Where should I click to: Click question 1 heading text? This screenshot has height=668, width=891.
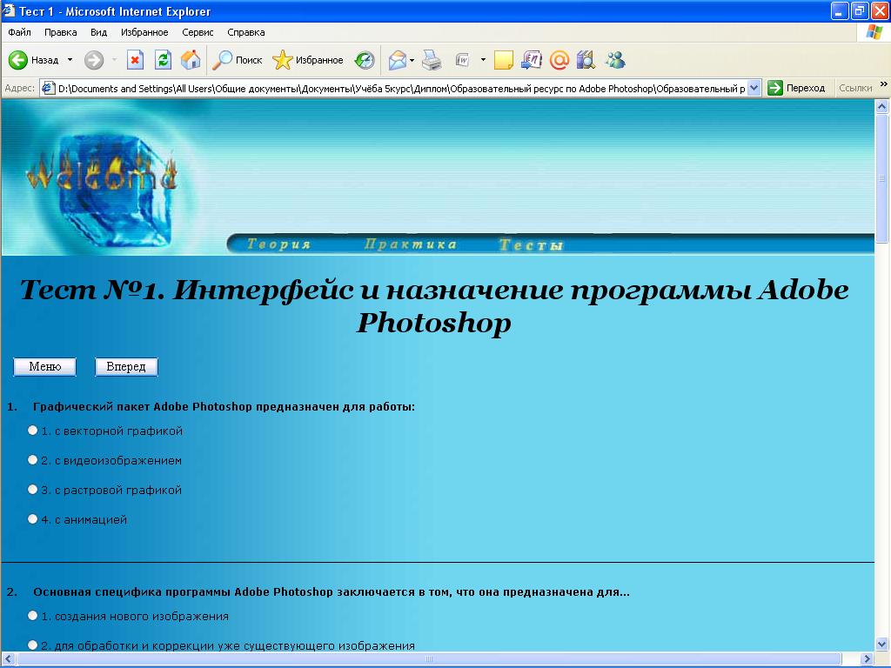pos(224,407)
